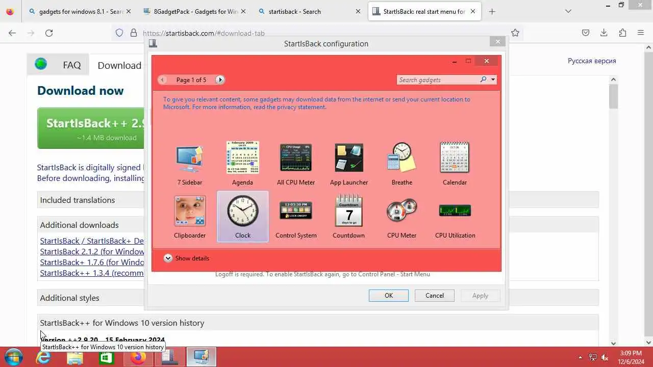Switch to 8GadgetPack browser tab

[195, 11]
